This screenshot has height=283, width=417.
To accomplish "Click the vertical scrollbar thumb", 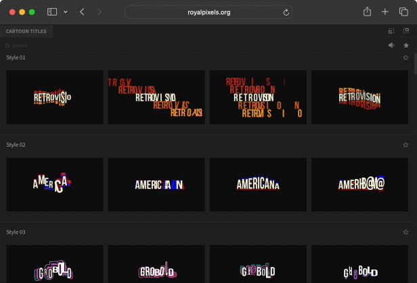I will (x=415, y=63).
